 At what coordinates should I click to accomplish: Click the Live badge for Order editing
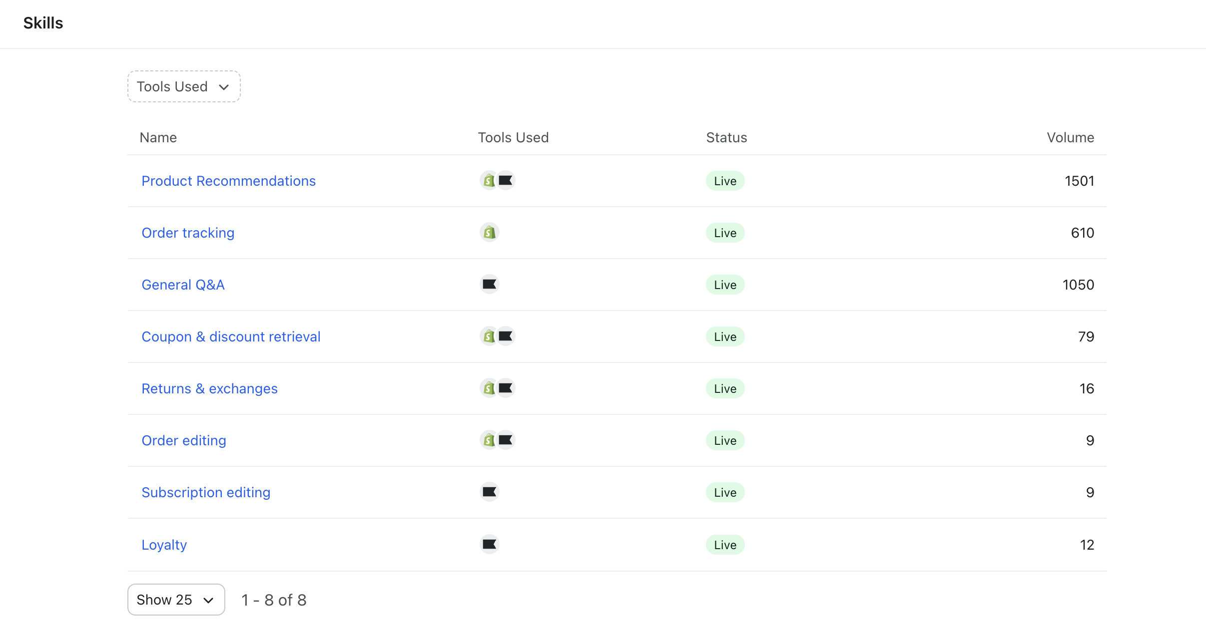point(725,440)
